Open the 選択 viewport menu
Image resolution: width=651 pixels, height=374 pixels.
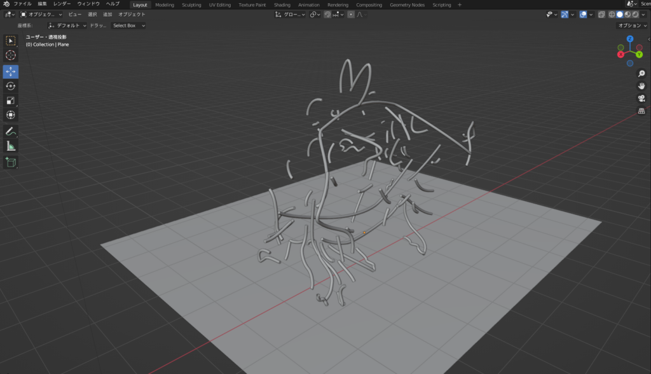point(92,15)
